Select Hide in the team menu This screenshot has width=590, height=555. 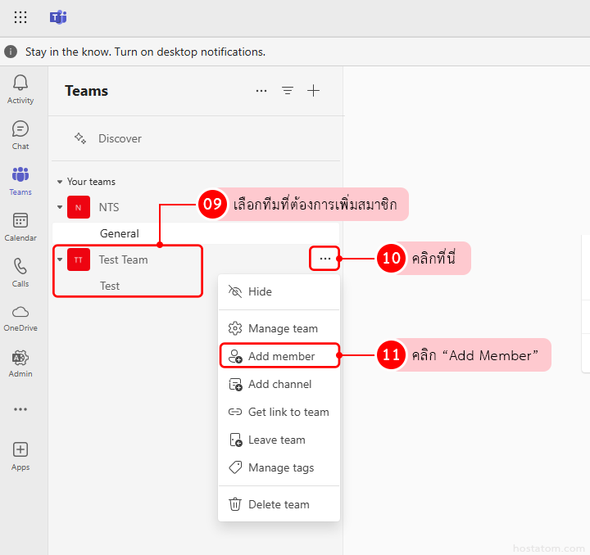click(260, 291)
